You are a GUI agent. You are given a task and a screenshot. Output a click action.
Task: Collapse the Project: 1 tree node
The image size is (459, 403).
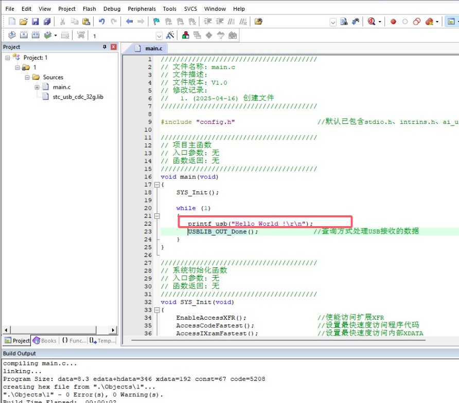coord(7,58)
